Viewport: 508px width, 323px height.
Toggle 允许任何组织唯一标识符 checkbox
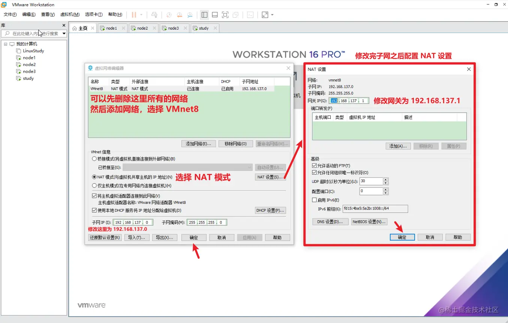[314, 173]
